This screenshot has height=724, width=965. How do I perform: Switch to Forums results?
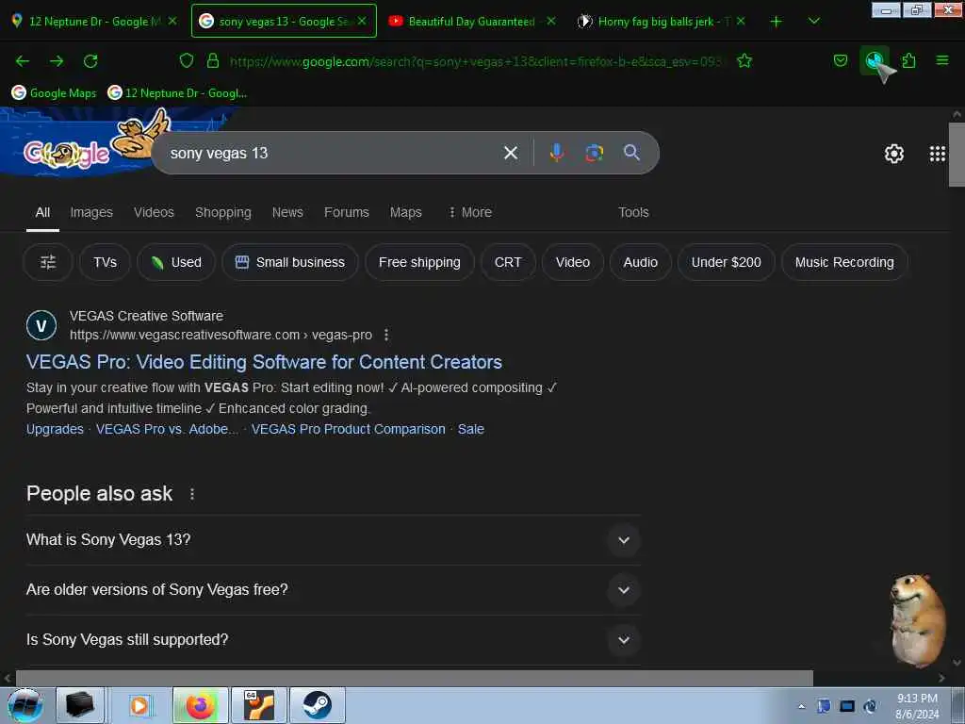tap(347, 212)
